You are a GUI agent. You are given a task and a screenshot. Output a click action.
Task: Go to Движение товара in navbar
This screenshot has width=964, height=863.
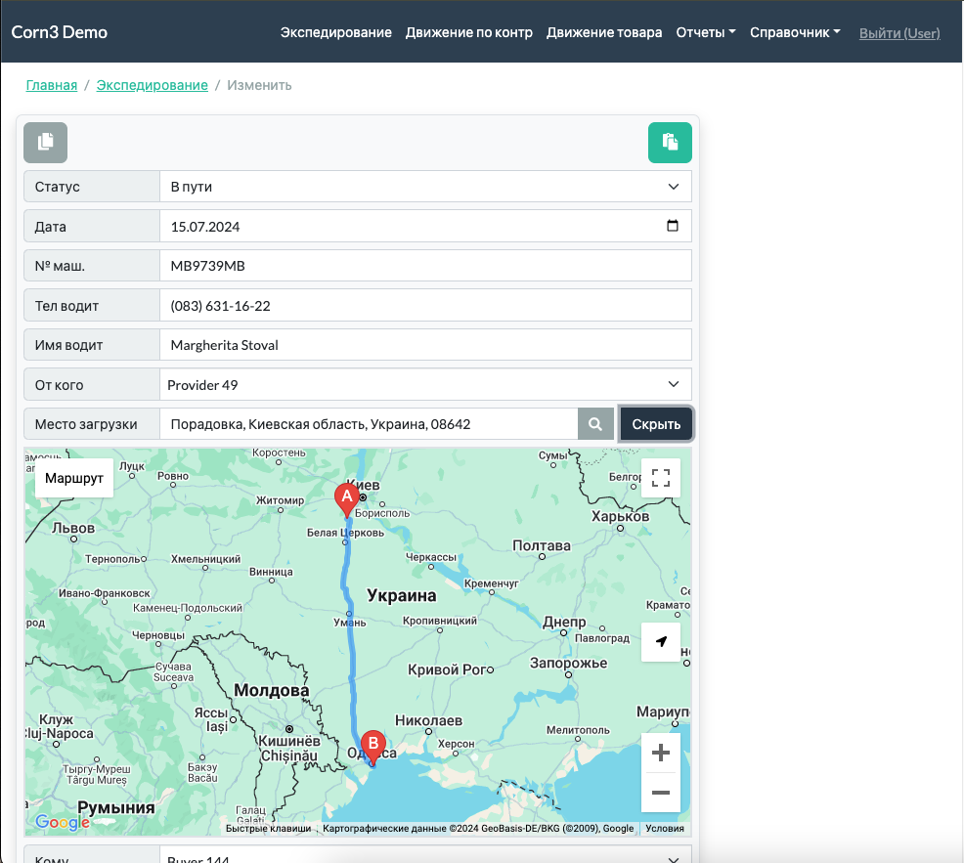click(x=604, y=32)
